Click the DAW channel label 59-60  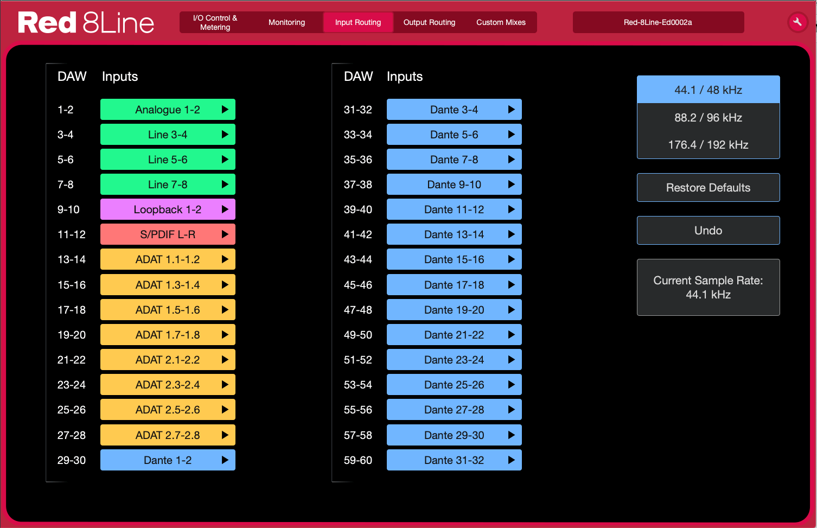point(358,460)
